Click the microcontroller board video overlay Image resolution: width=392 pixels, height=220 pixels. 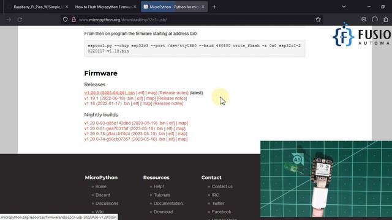coord(326,179)
